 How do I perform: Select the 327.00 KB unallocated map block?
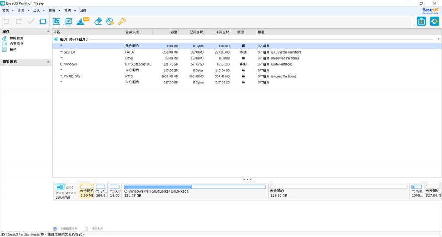pos(433,191)
